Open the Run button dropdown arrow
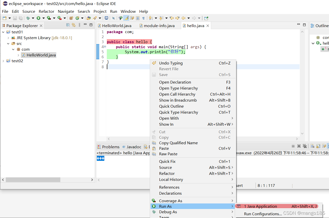The image size is (329, 218). click(43, 18)
